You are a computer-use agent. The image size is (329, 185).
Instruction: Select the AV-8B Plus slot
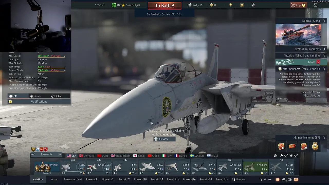tap(230, 167)
